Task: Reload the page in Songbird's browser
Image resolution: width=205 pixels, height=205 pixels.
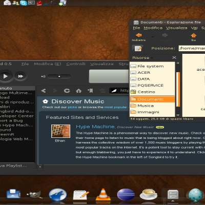Action: 67,91
